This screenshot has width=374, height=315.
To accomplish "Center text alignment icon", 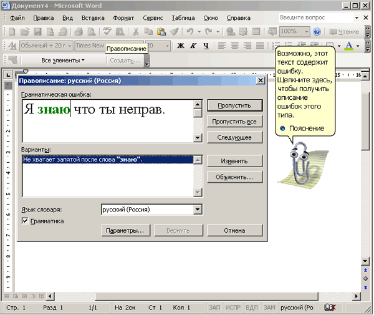I will [235, 46].
